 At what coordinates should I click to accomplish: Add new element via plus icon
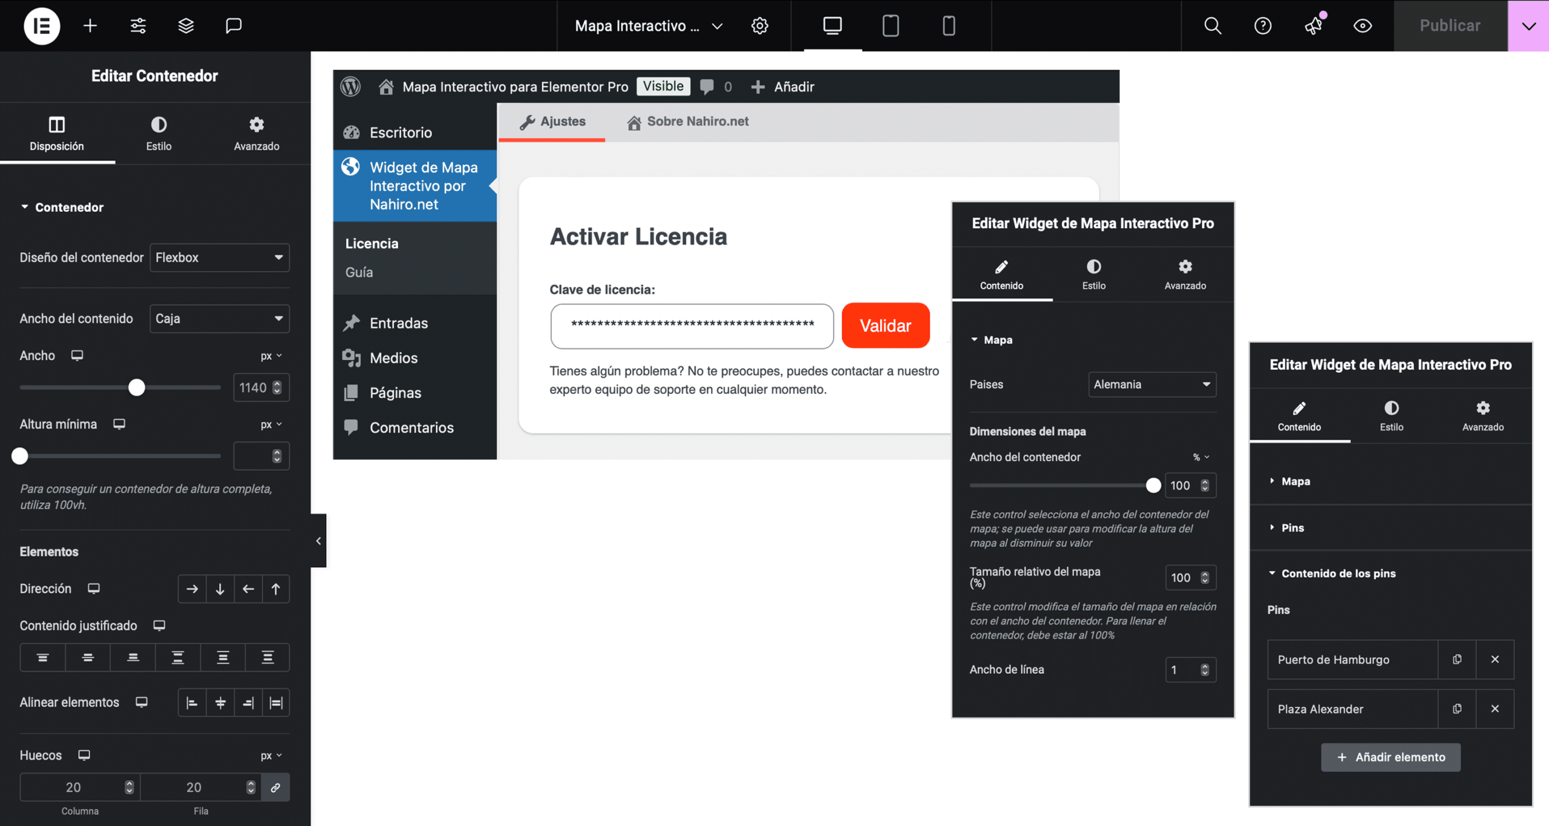pos(90,25)
